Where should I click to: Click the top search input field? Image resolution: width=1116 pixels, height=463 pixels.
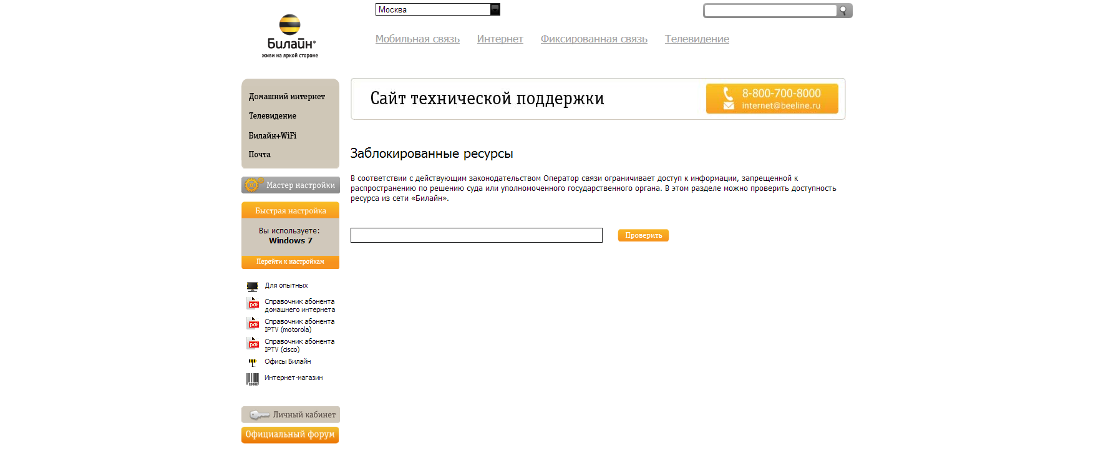(770, 11)
